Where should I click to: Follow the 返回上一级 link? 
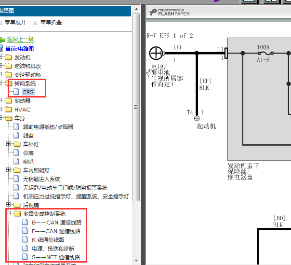[20, 39]
